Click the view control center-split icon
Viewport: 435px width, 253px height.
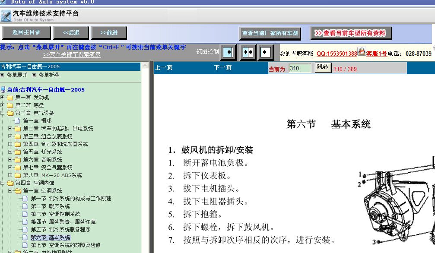pyautogui.click(x=248, y=52)
